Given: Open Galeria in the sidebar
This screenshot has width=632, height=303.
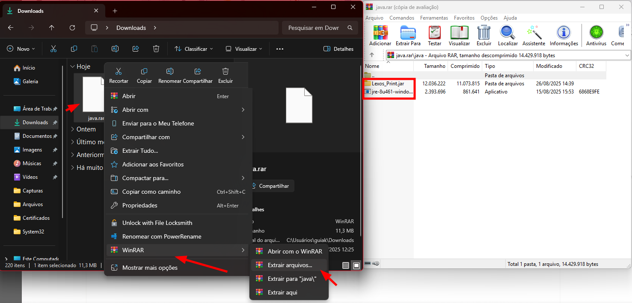Looking at the screenshot, I should click(30, 82).
